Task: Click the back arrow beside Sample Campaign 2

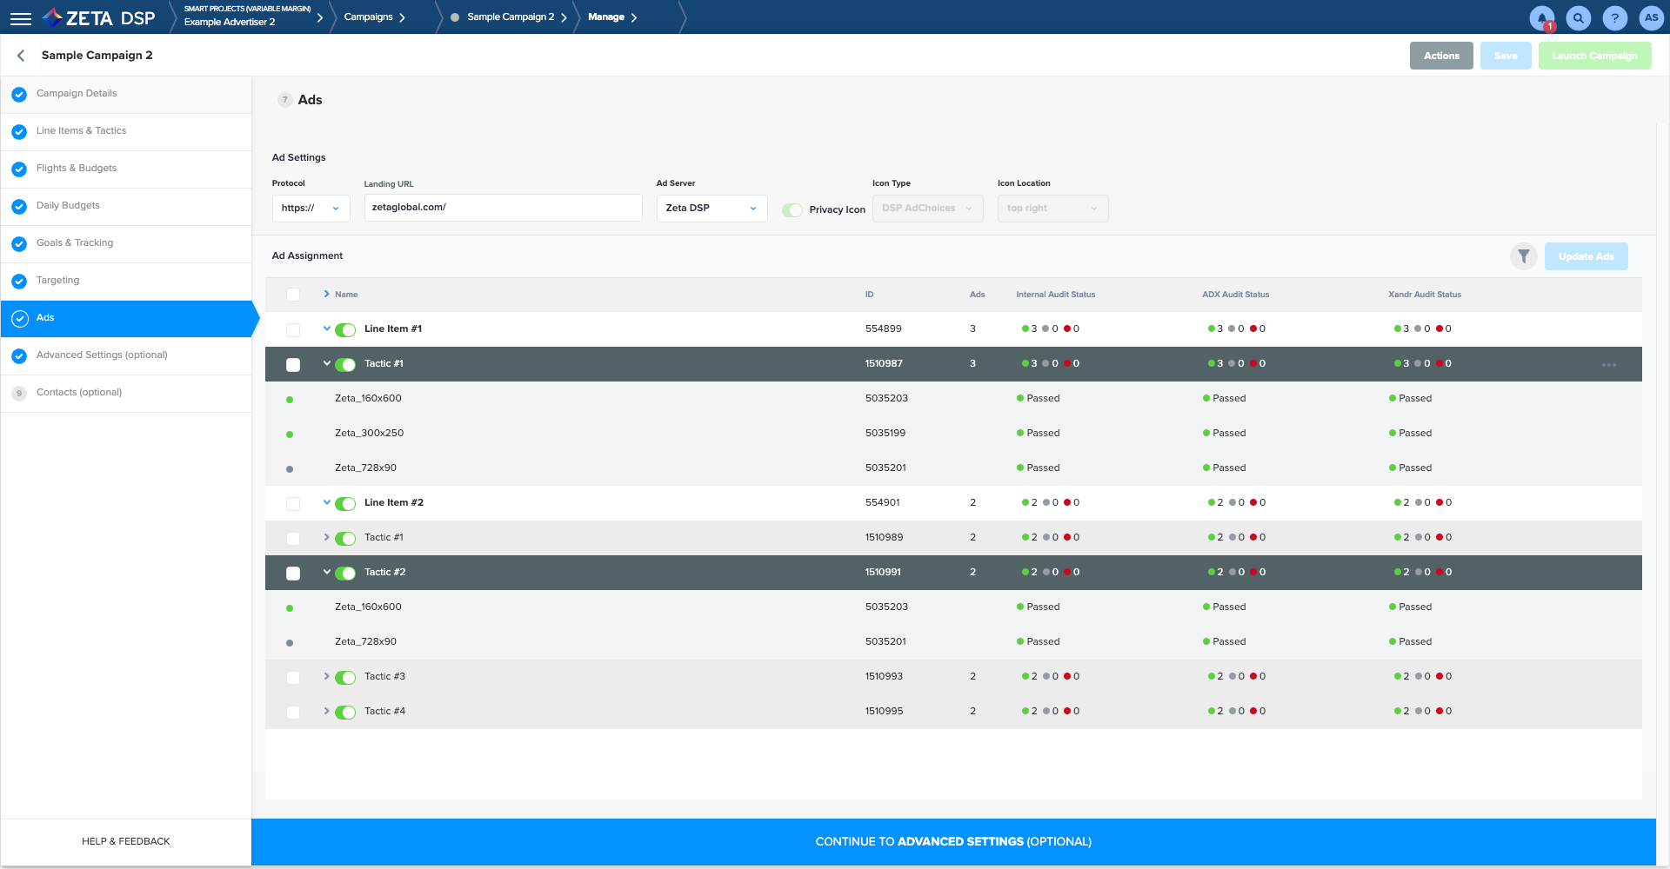Action: coord(21,56)
